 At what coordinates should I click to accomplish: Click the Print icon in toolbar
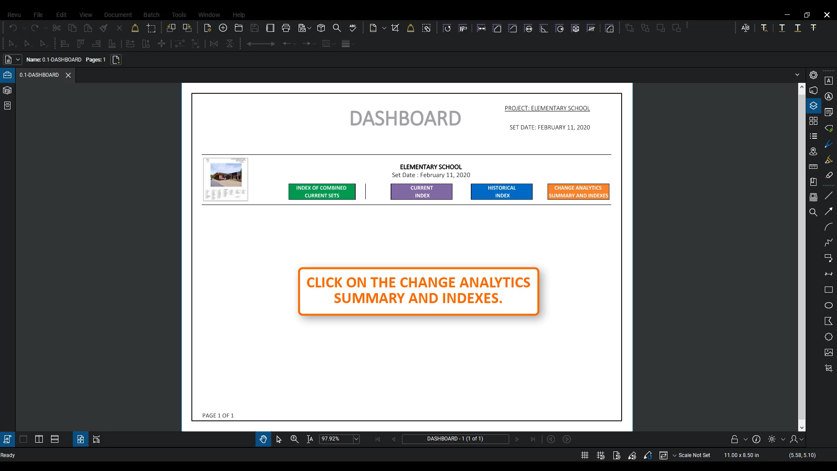pyautogui.click(x=286, y=28)
